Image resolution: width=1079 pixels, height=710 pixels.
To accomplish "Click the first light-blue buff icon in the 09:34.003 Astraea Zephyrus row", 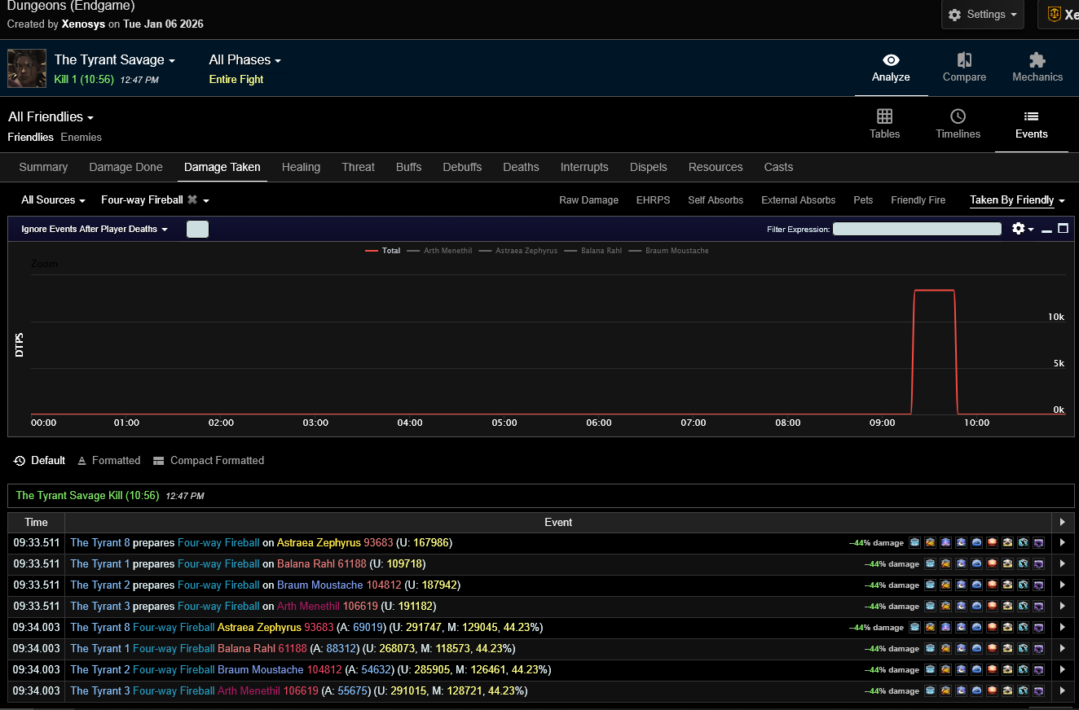I will pos(914,628).
